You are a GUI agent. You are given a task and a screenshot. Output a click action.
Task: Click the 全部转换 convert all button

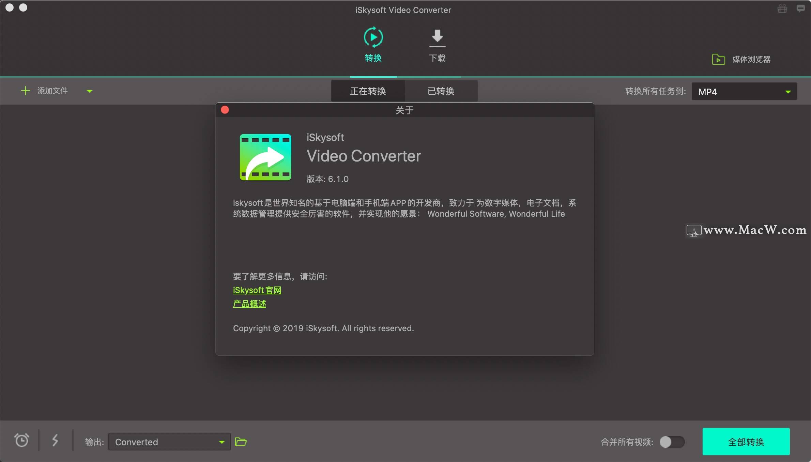tap(746, 442)
